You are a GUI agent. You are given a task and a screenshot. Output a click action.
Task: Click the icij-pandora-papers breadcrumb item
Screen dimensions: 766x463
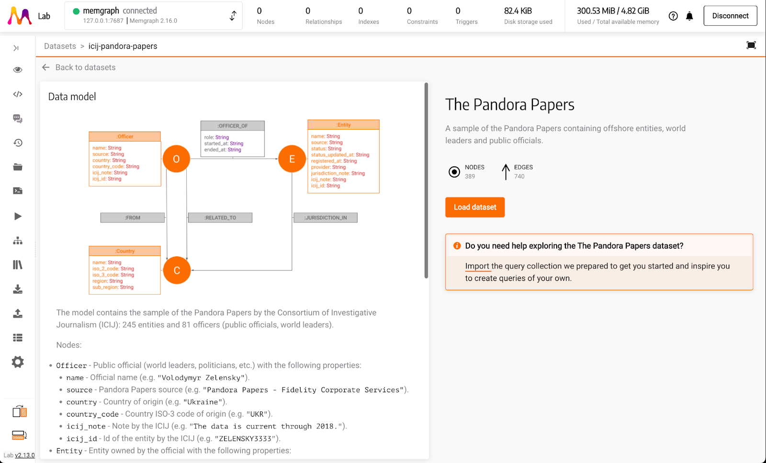click(123, 46)
